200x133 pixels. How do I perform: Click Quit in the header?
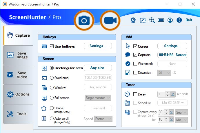[x=189, y=20]
